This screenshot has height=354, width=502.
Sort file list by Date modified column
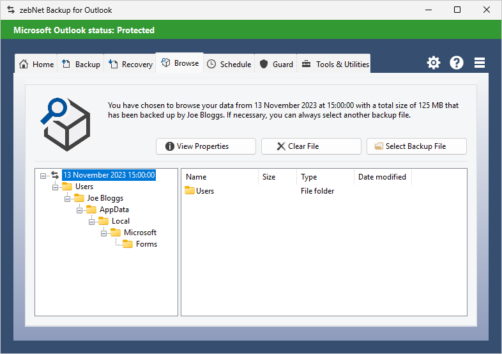click(382, 177)
